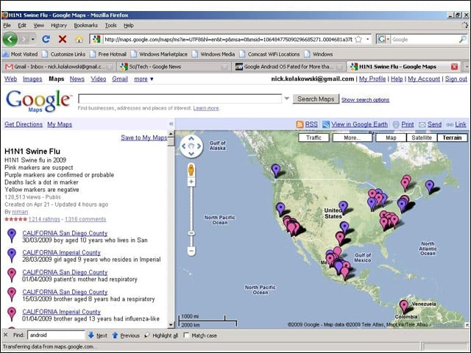Click the purple marker beside first San Diego County entry
This screenshot has width=471, height=353.
click(x=12, y=235)
